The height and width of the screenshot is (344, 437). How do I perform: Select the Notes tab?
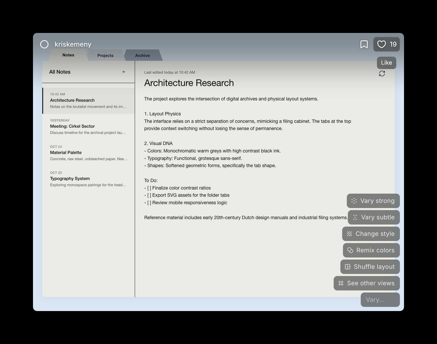[68, 55]
